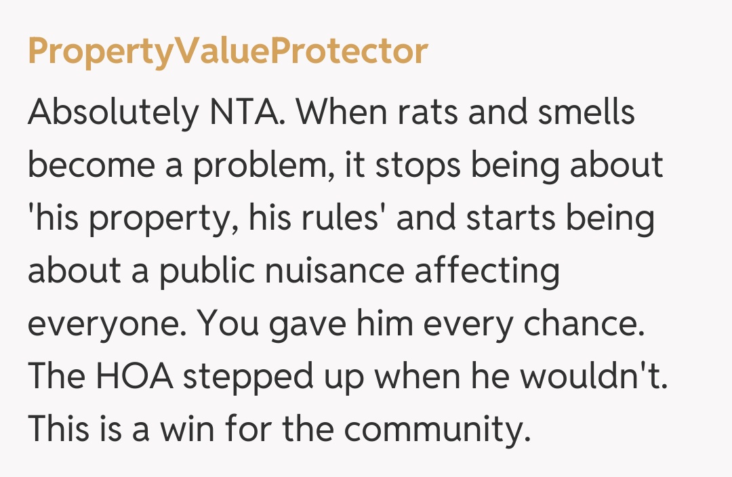Select the word 'rats' in the comment
Screen dimensions: 732x477
coord(427,113)
